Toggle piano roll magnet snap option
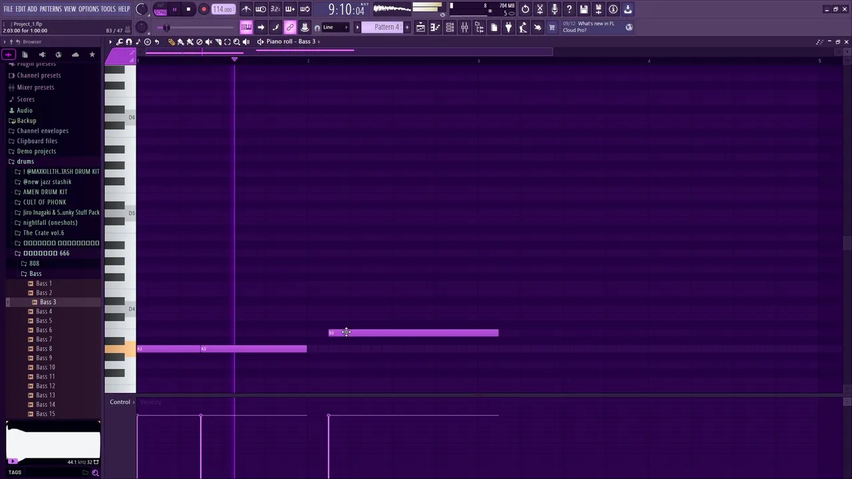Screen dimensions: 852x479 coord(129,41)
